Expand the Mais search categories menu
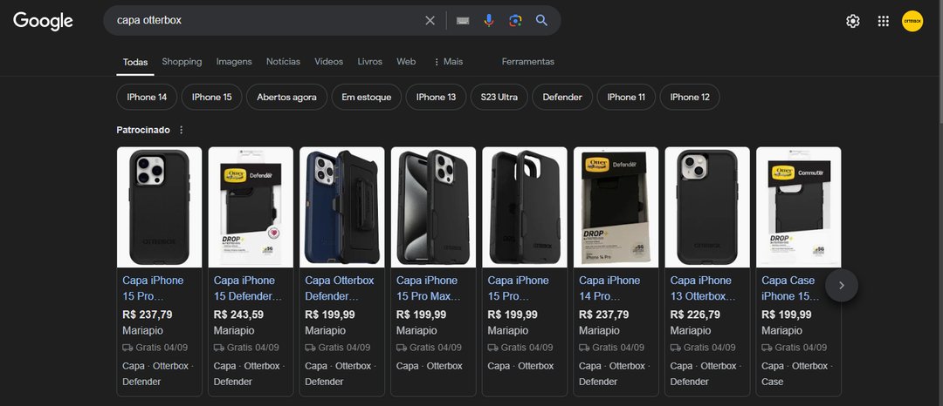The image size is (943, 406). click(x=448, y=62)
